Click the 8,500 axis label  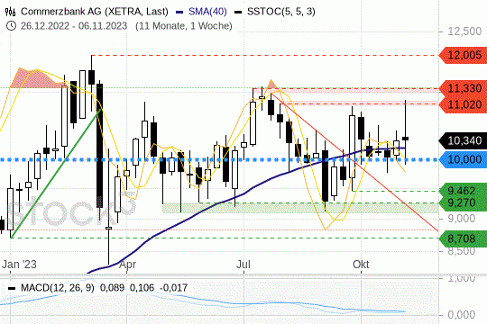coord(461,251)
